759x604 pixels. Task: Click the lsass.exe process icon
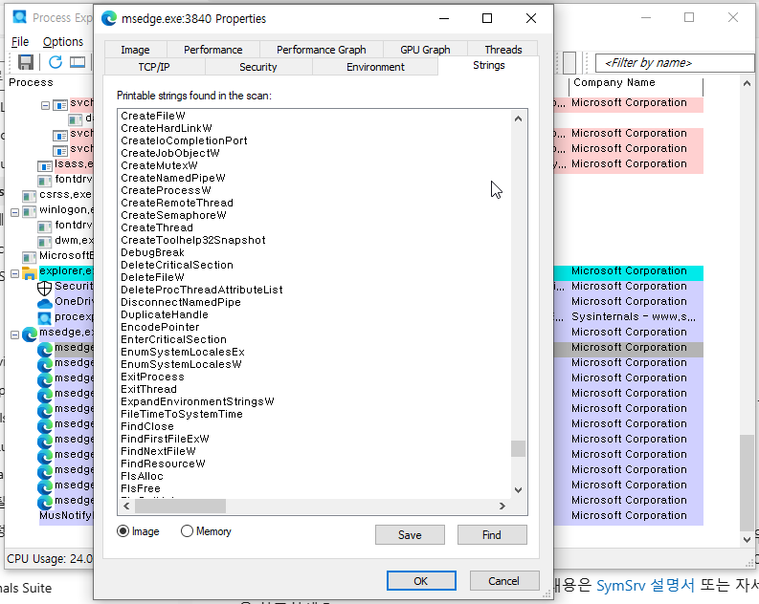[45, 166]
